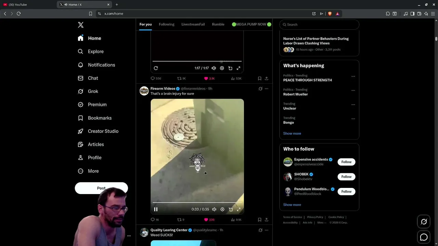The image size is (438, 246).
Task: Bookmark the Firearm Videos post
Action: pos(260,220)
